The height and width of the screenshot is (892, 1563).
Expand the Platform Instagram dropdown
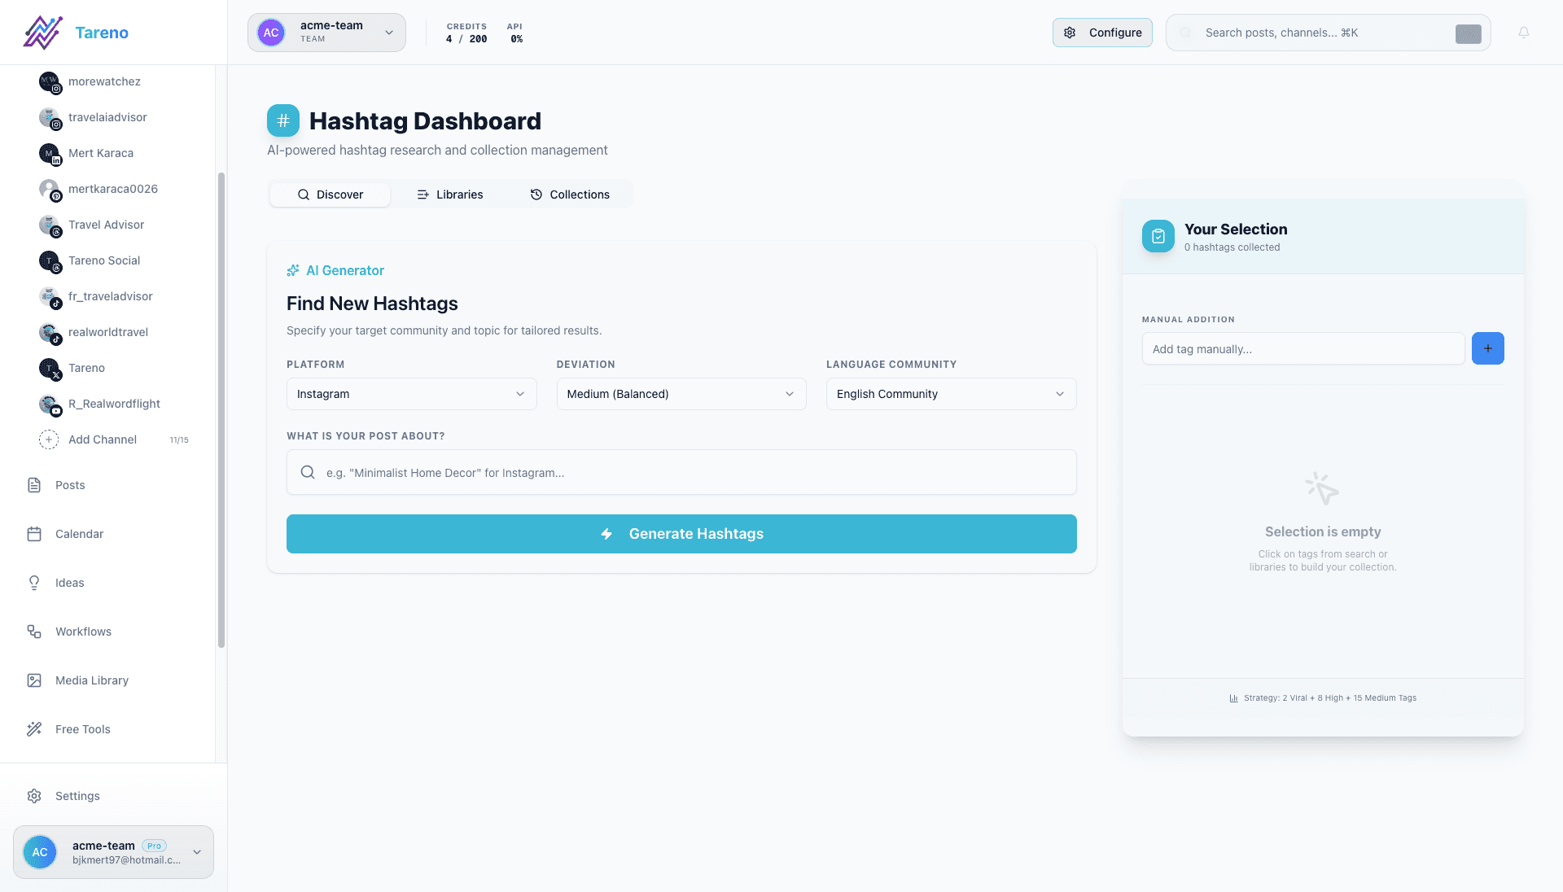click(411, 394)
